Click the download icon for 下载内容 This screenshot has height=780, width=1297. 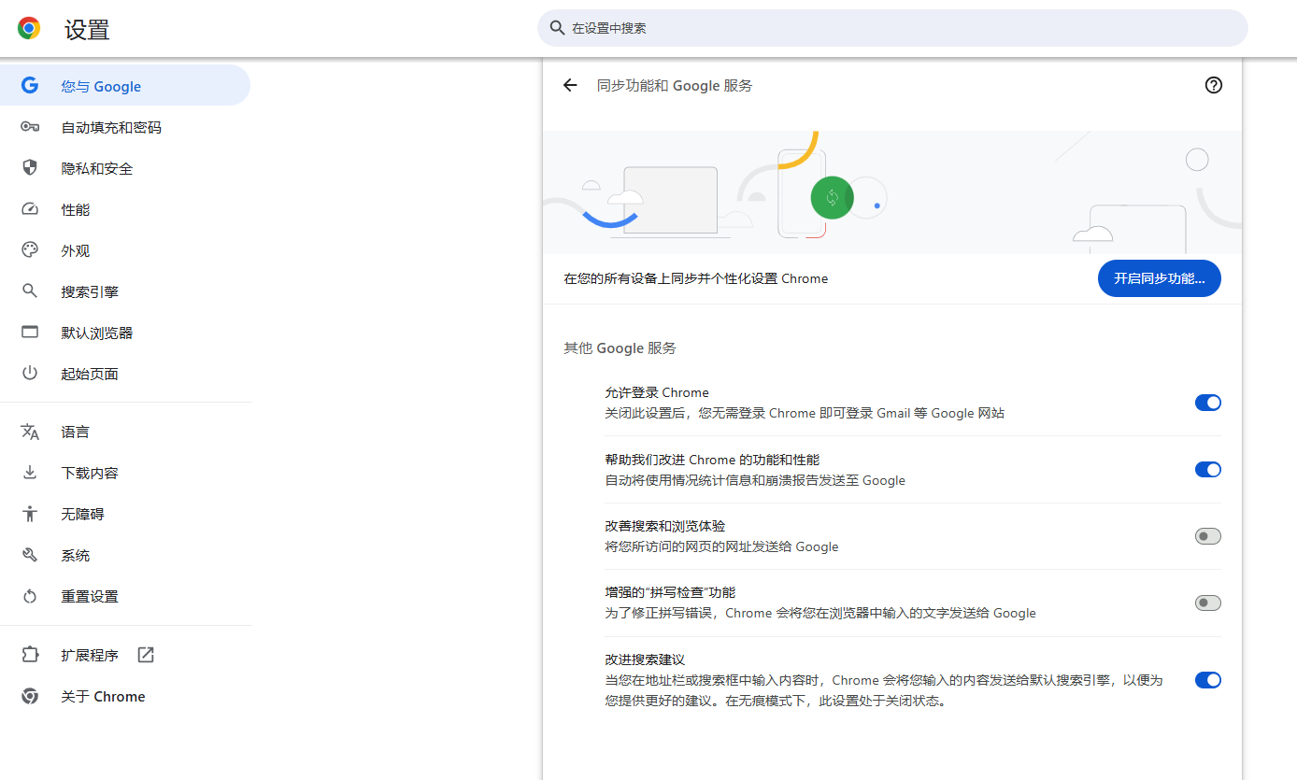(x=30, y=473)
